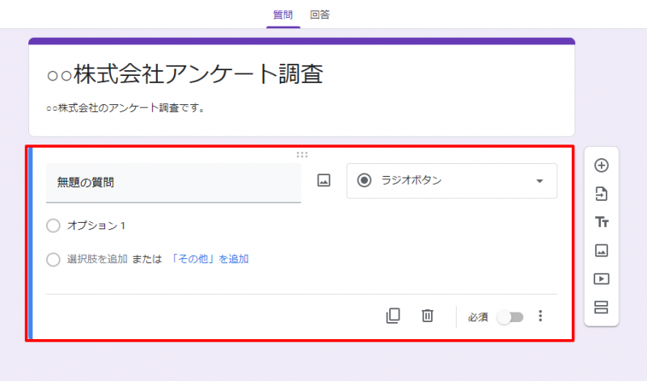Add a new section to form
This screenshot has width=647, height=381.
[x=601, y=308]
